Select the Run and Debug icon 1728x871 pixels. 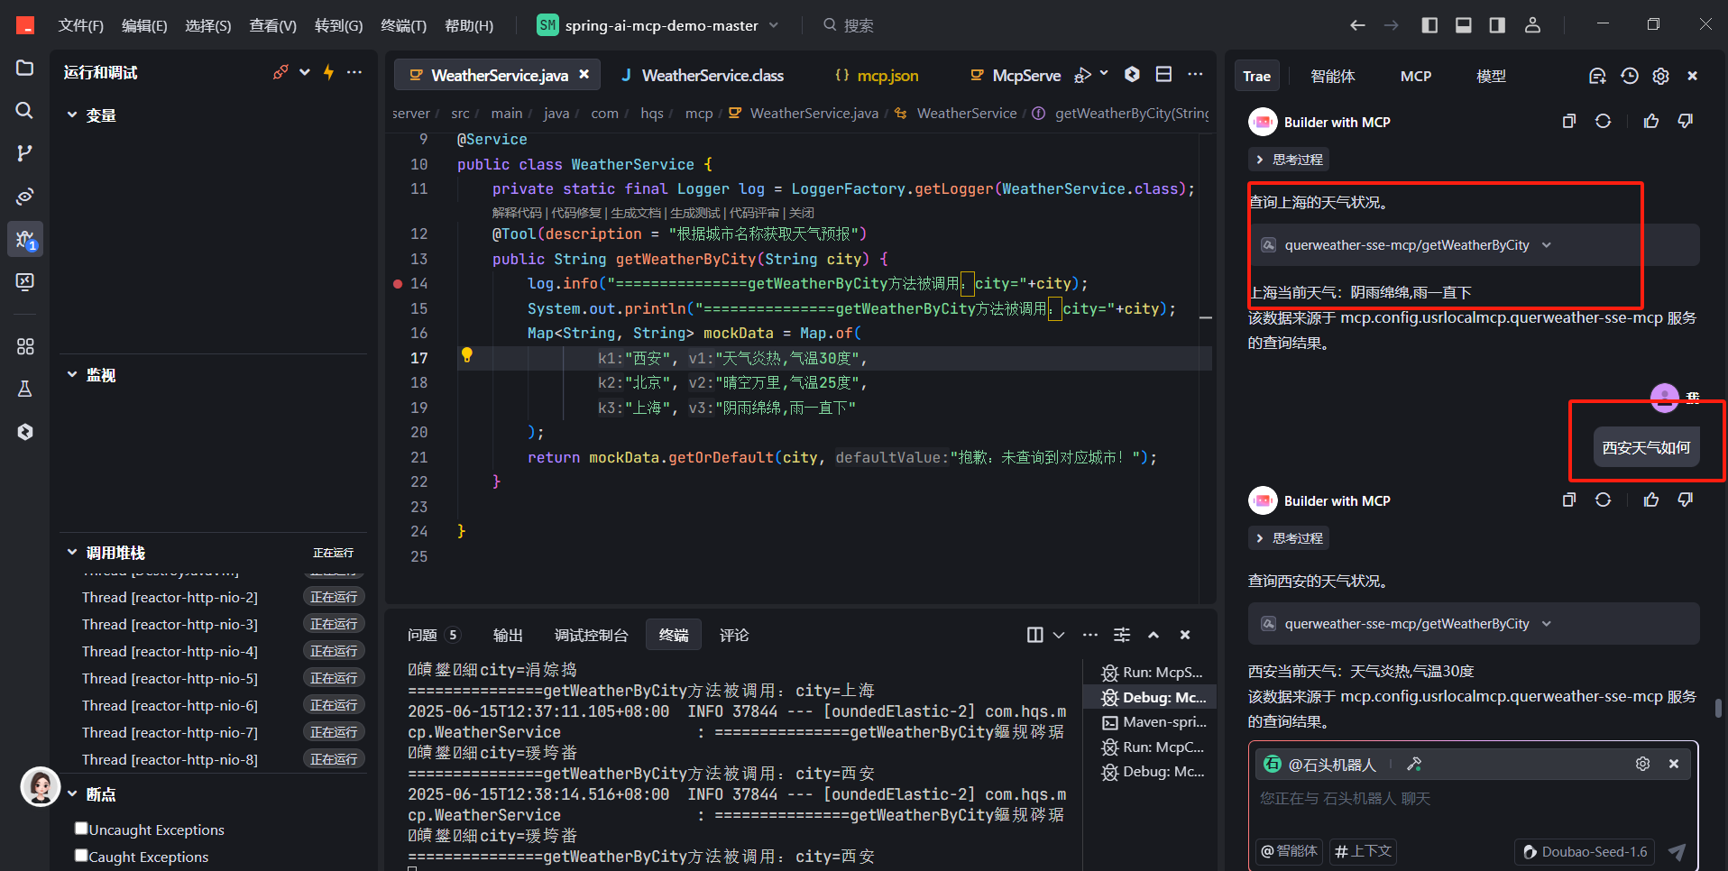point(24,239)
